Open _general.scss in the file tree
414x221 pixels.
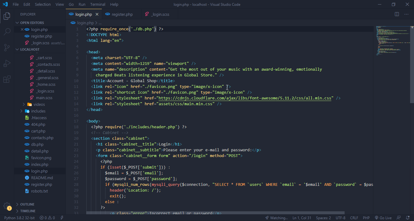click(x=40, y=78)
